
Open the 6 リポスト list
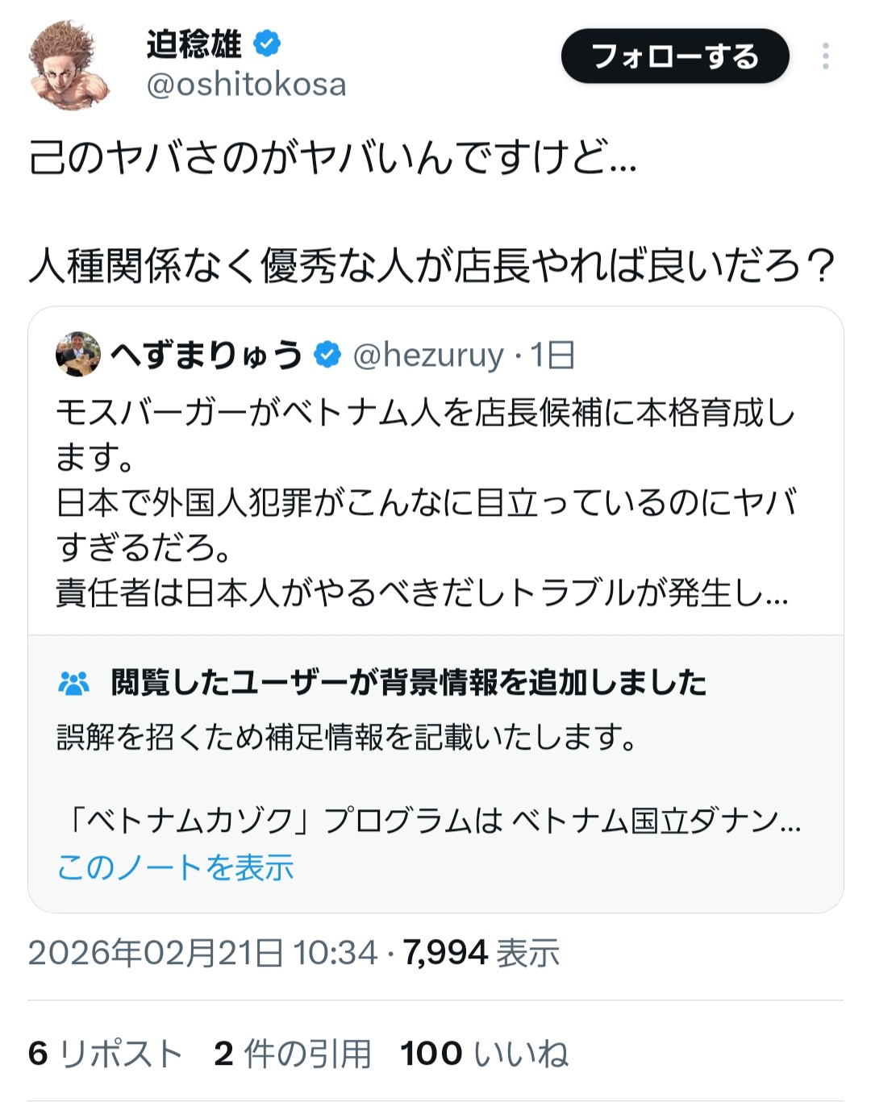(x=105, y=1054)
